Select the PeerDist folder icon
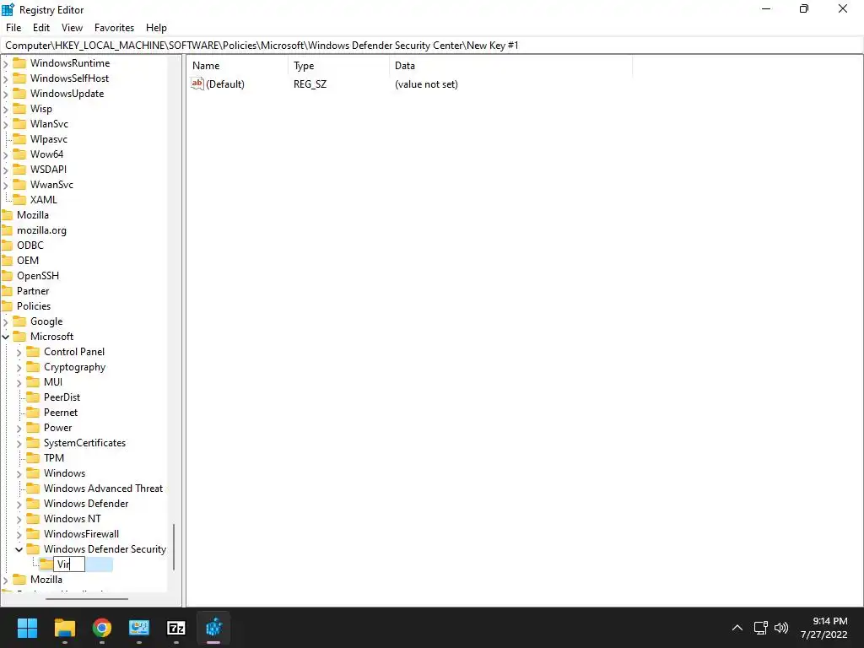The height and width of the screenshot is (648, 864). pos(33,397)
